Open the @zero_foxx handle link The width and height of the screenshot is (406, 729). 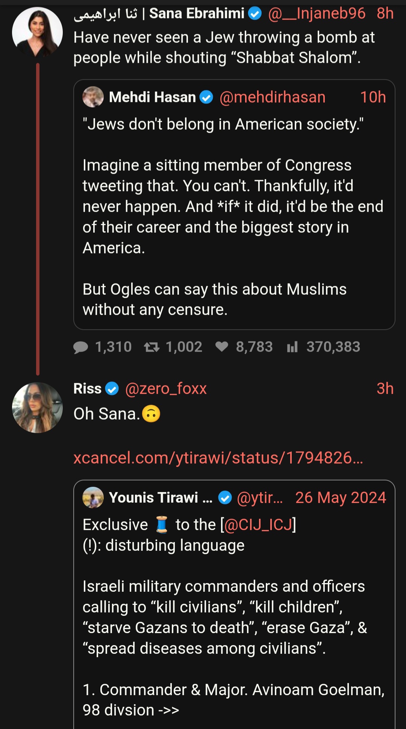click(166, 389)
